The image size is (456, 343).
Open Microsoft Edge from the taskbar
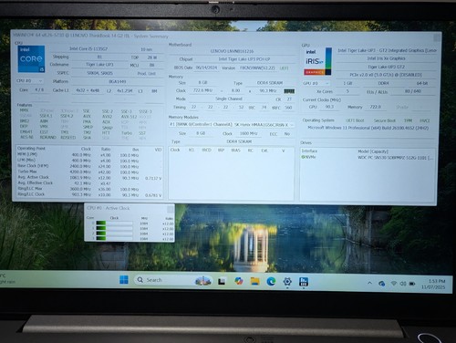[271, 282]
